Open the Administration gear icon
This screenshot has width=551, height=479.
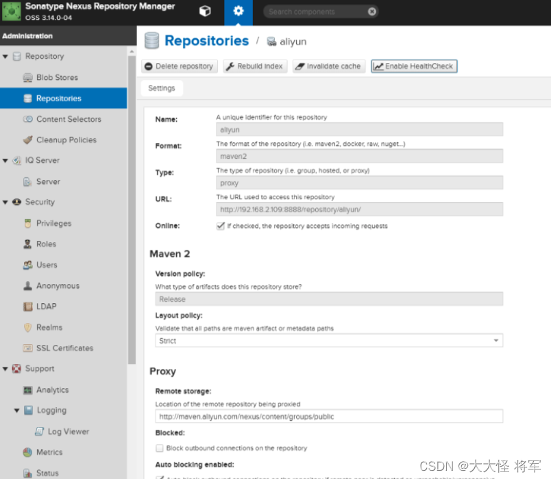point(238,11)
